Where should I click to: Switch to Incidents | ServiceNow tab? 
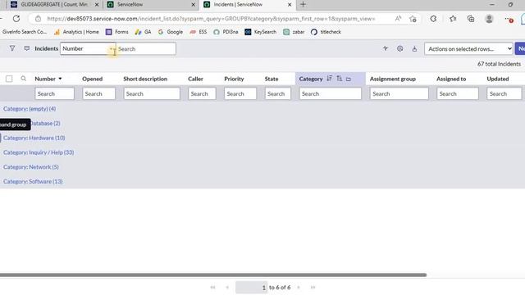click(247, 5)
